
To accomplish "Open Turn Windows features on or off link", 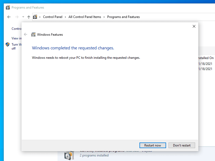I will pyautogui.click(x=16, y=46).
